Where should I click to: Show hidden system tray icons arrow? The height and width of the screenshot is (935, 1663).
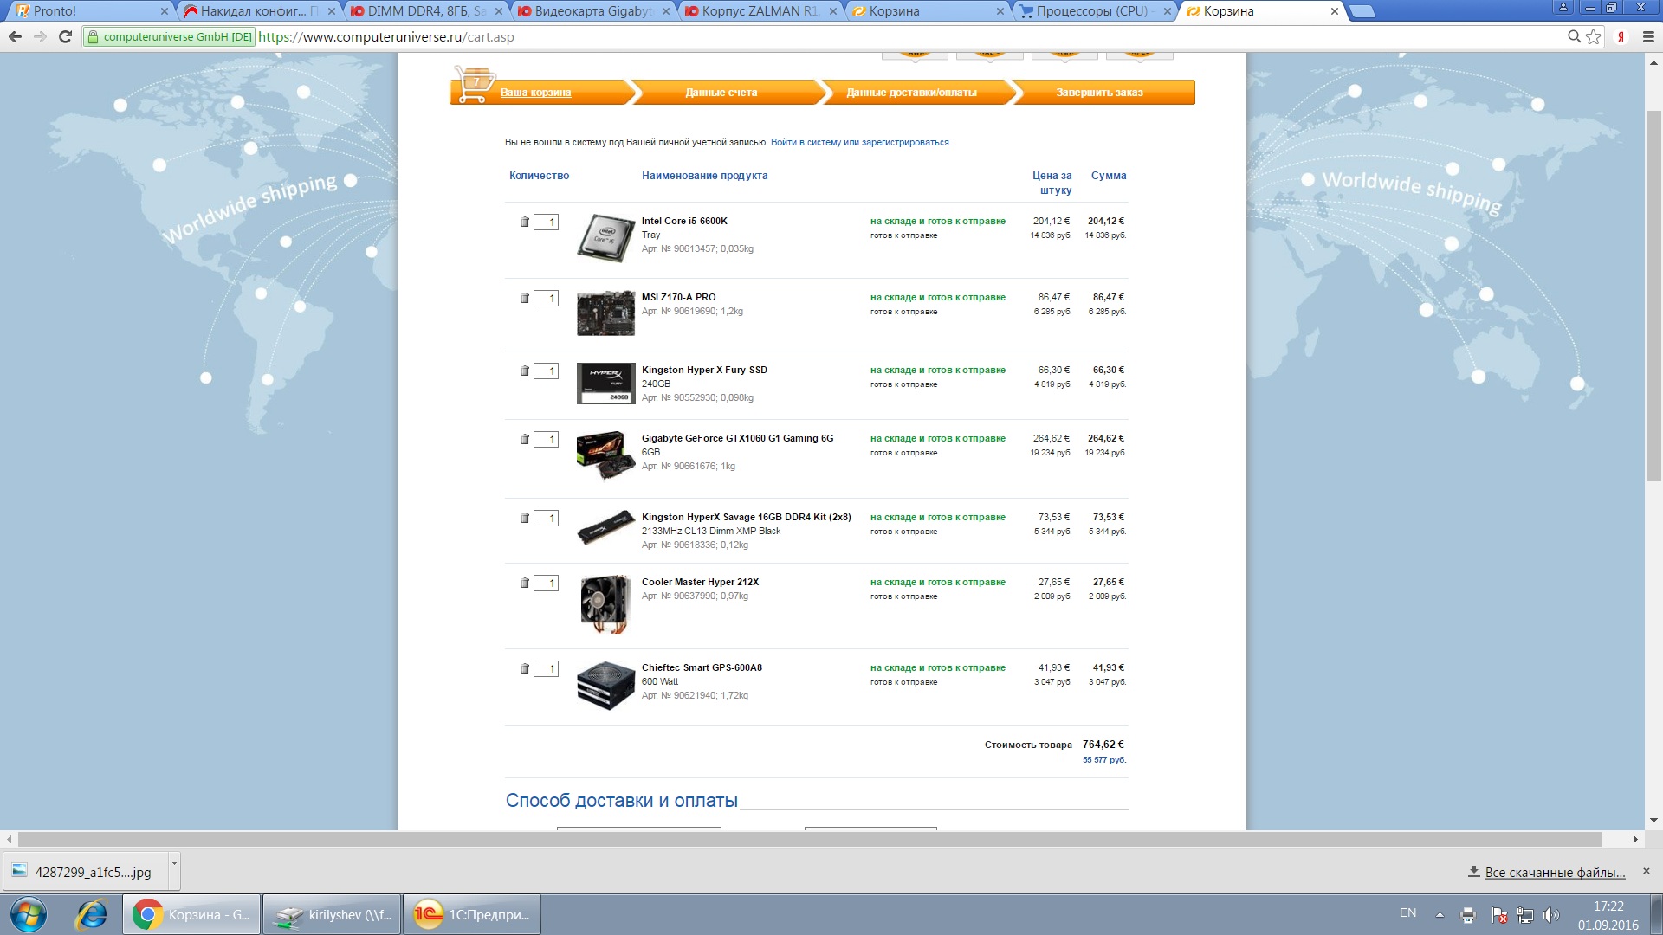1440,914
